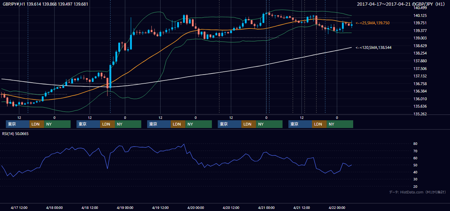Screen dimensions: 450x211
Task: Click the RSI 30 level label
Action: [x=415, y=179]
